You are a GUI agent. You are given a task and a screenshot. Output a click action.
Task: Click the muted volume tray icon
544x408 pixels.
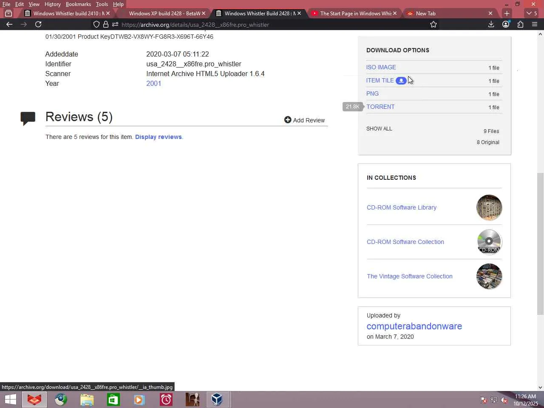coord(504,400)
